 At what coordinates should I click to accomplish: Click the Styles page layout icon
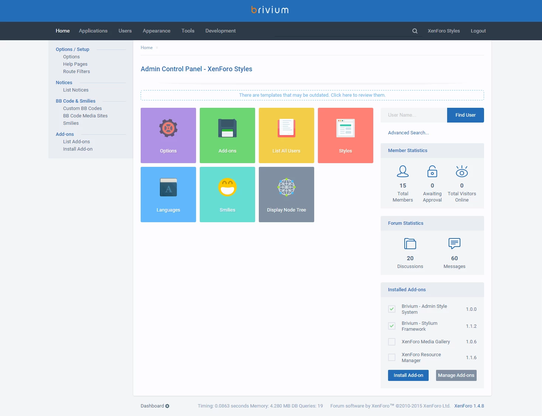click(346, 128)
